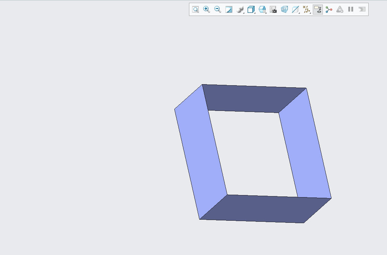Screen dimensions: 387x255
Task: Click the last grayed-out toolbar icon
Action: point(362,9)
